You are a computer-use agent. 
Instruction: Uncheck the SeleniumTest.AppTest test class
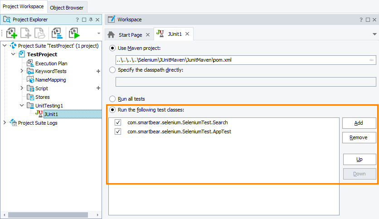pyautogui.click(x=118, y=131)
